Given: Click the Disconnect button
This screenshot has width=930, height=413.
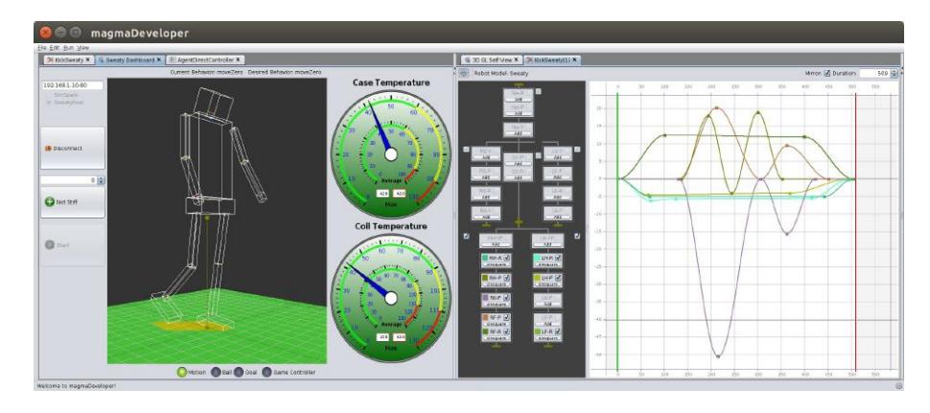Looking at the screenshot, I should click(x=72, y=149).
